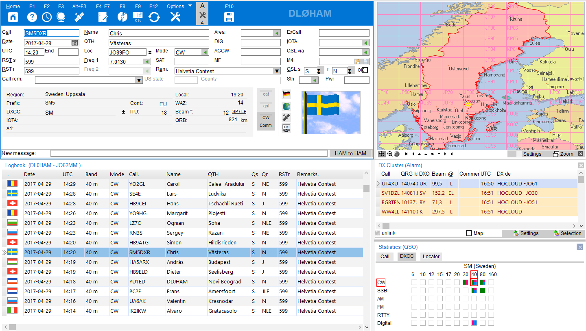
Task: Click the DX monitor icon
Action: [x=286, y=128]
